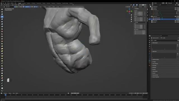Open Object Data mesh tab in Properties

[149, 61]
